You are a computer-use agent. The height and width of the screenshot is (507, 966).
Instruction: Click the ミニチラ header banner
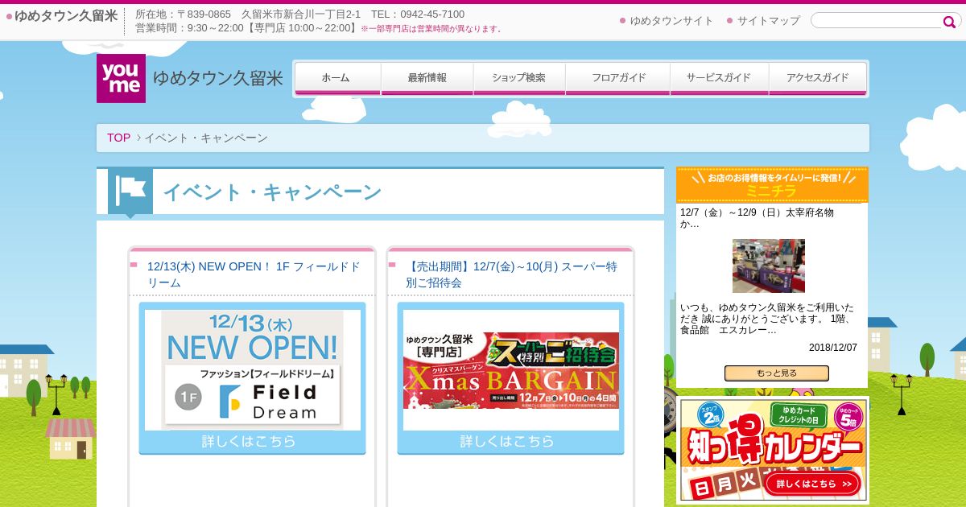772,185
